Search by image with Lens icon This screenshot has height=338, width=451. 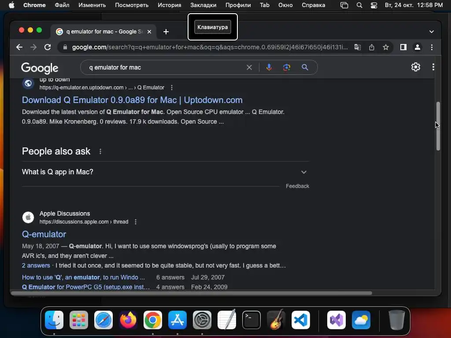point(286,67)
